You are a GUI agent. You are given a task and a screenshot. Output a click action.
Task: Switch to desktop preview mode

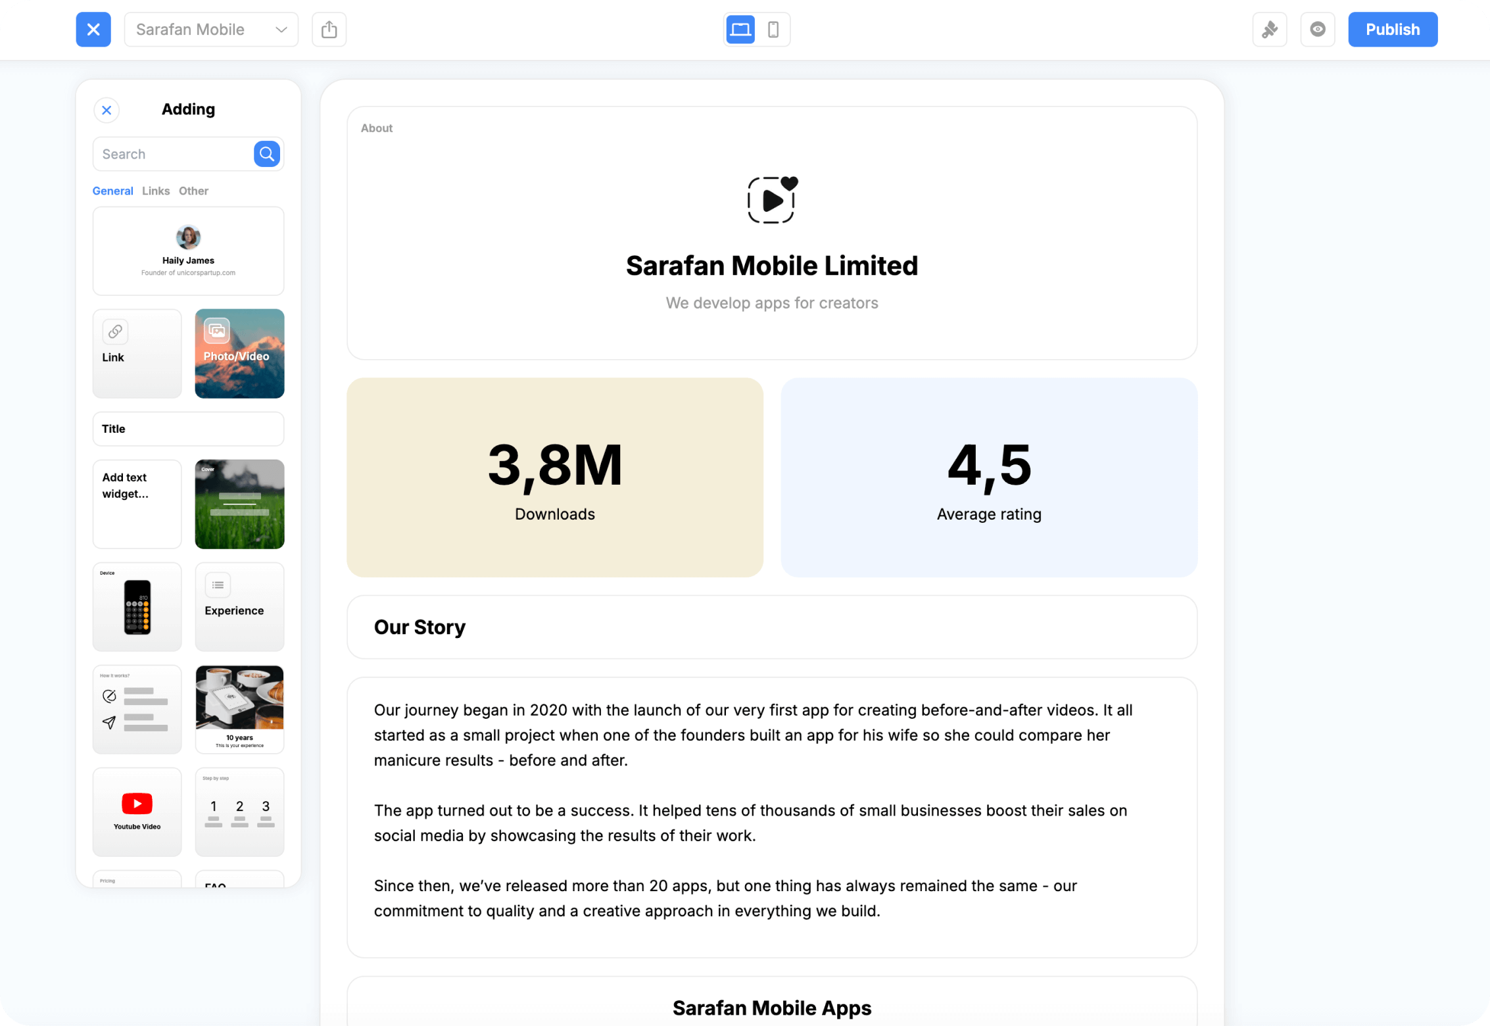740,29
